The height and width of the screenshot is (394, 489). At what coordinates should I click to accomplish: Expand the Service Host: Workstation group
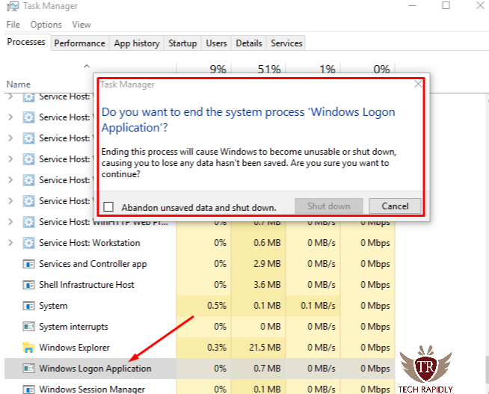(10, 242)
